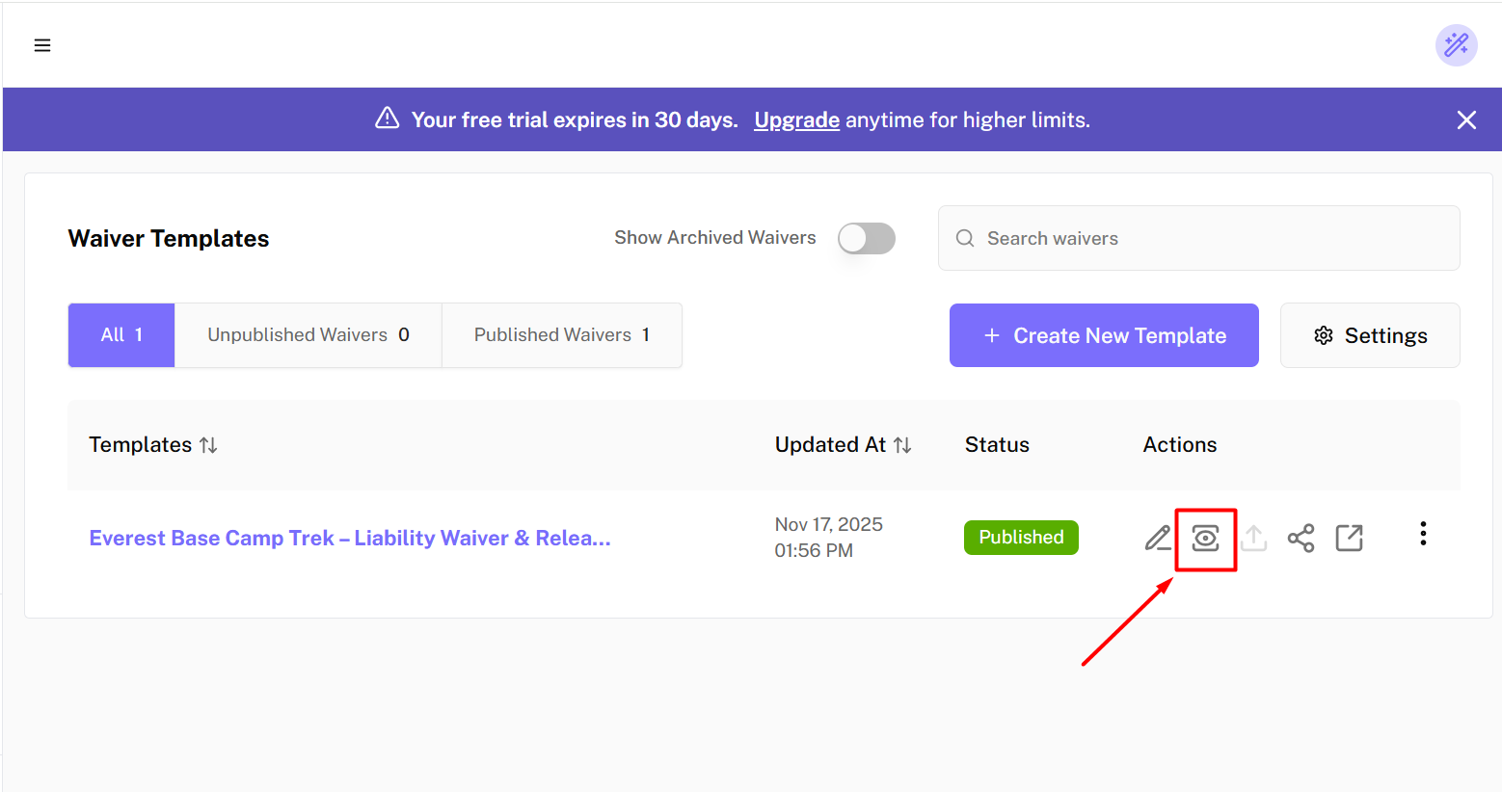The image size is (1502, 792).
Task: Open waiver in new window icon
Action: point(1349,538)
